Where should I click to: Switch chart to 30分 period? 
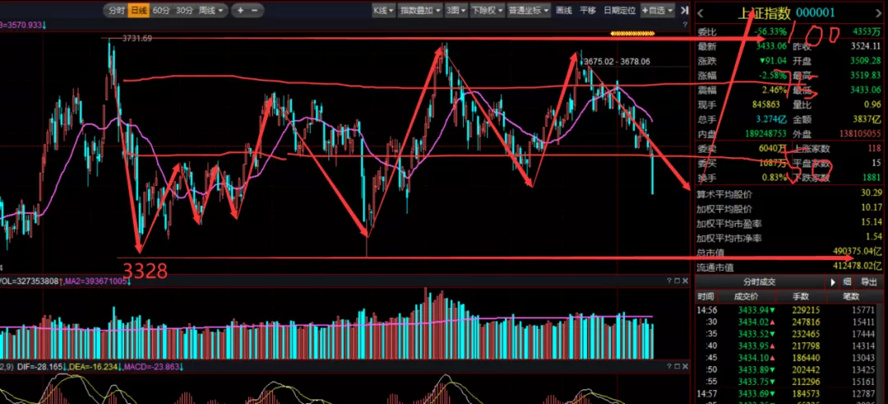183,10
